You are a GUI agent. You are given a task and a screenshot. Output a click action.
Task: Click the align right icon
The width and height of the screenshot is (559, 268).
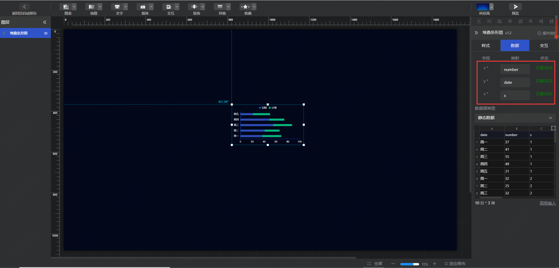pyautogui.click(x=520, y=21)
